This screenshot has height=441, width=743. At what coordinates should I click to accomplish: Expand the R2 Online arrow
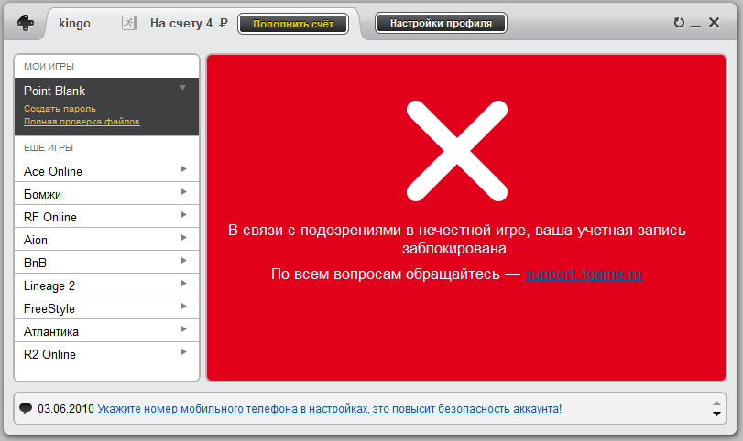(184, 352)
